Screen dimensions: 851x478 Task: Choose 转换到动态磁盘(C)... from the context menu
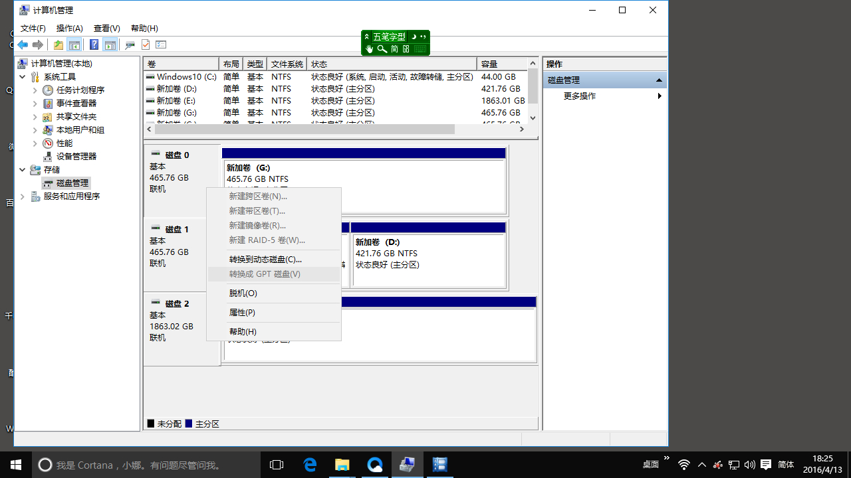pos(274,260)
